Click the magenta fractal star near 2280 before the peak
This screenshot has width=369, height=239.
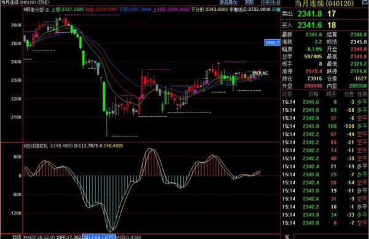pyautogui.click(x=207, y=82)
